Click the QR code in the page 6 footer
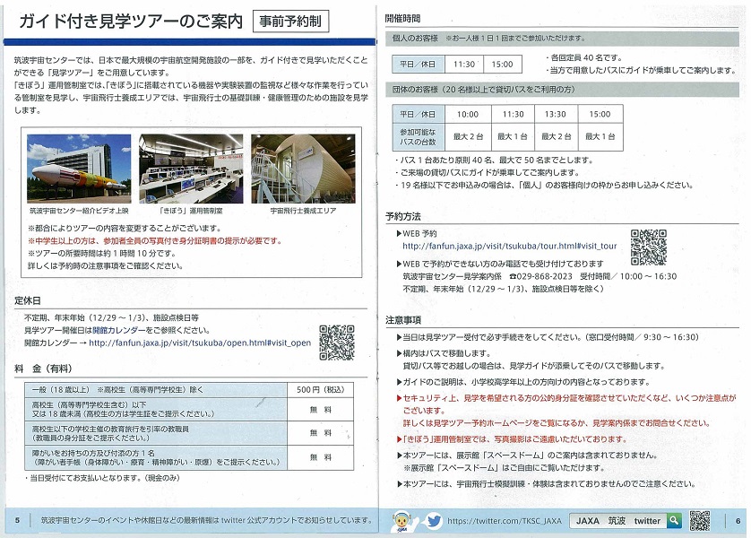 700,521
